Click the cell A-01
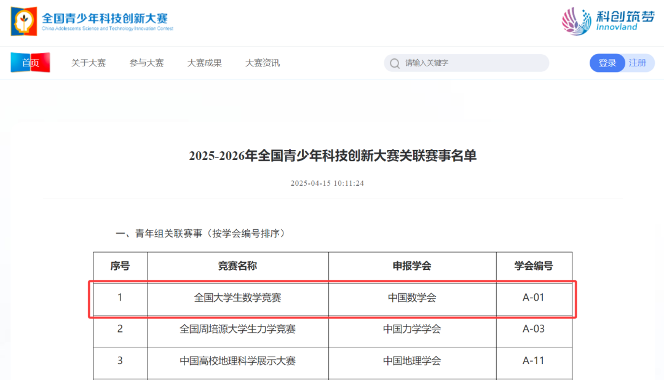The height and width of the screenshot is (380, 664). (x=534, y=298)
